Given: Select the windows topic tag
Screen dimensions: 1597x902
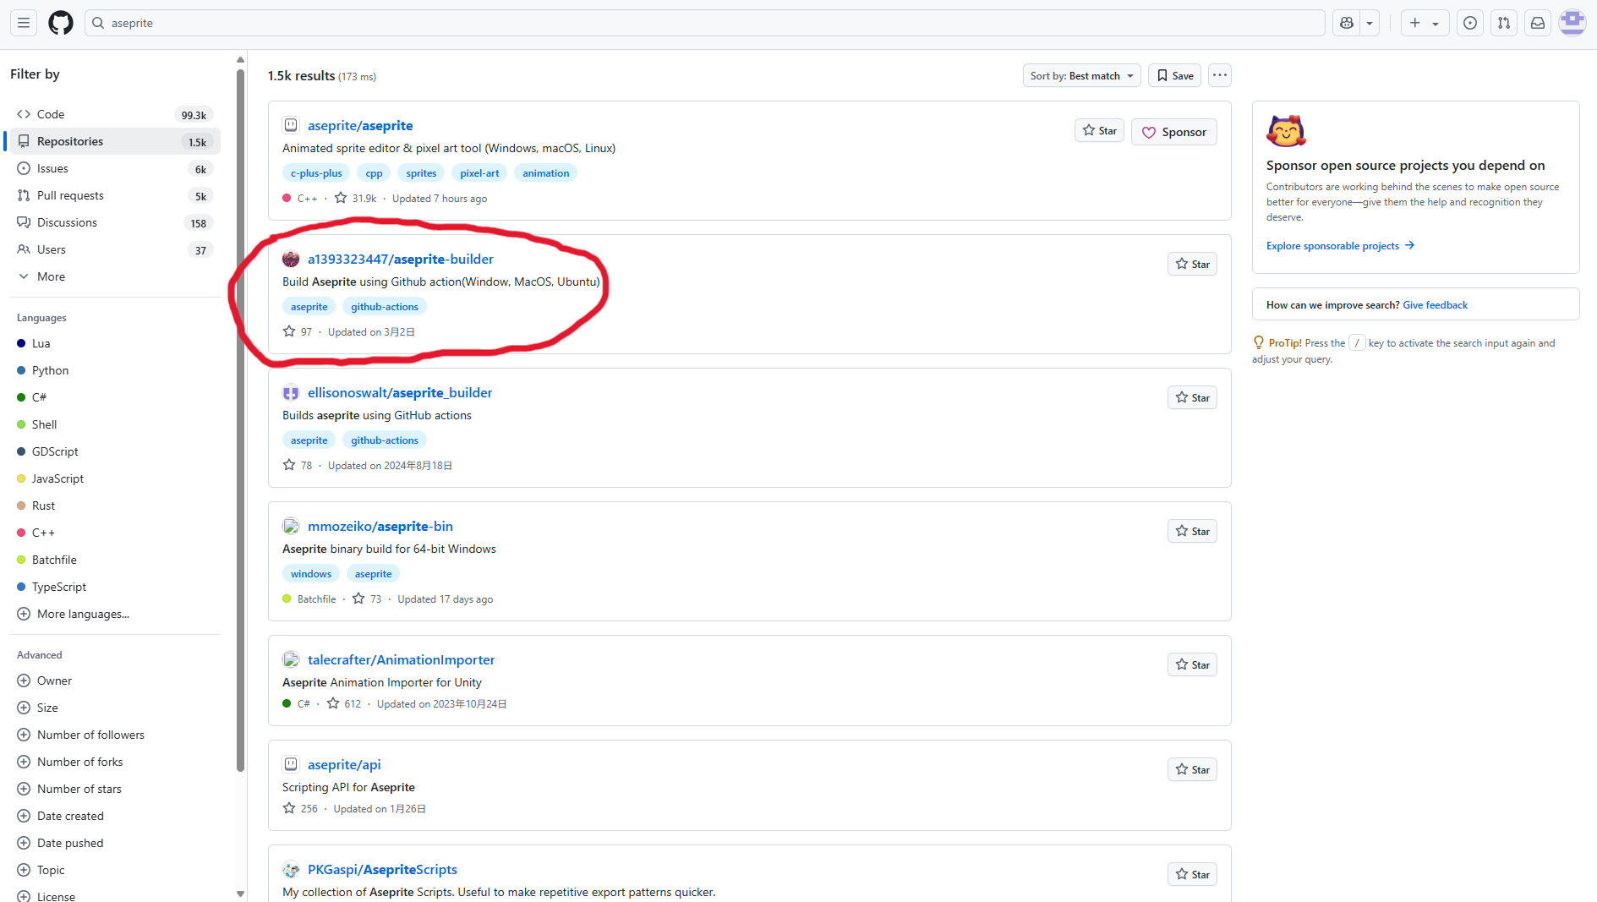Looking at the screenshot, I should pos(311,573).
